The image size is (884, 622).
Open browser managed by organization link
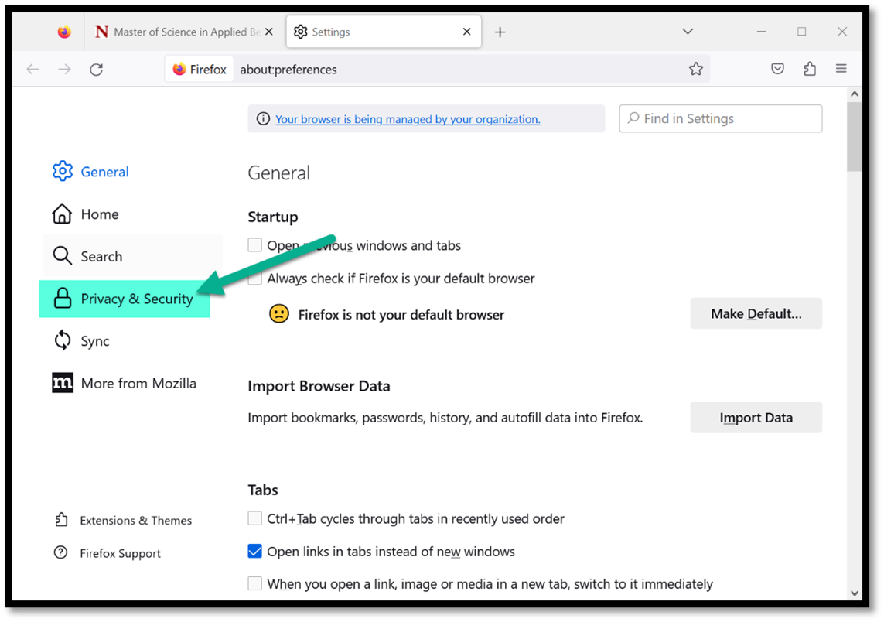(408, 119)
